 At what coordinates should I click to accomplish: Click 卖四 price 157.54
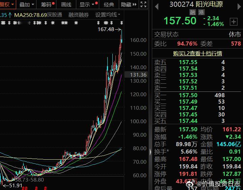click(x=188, y=69)
